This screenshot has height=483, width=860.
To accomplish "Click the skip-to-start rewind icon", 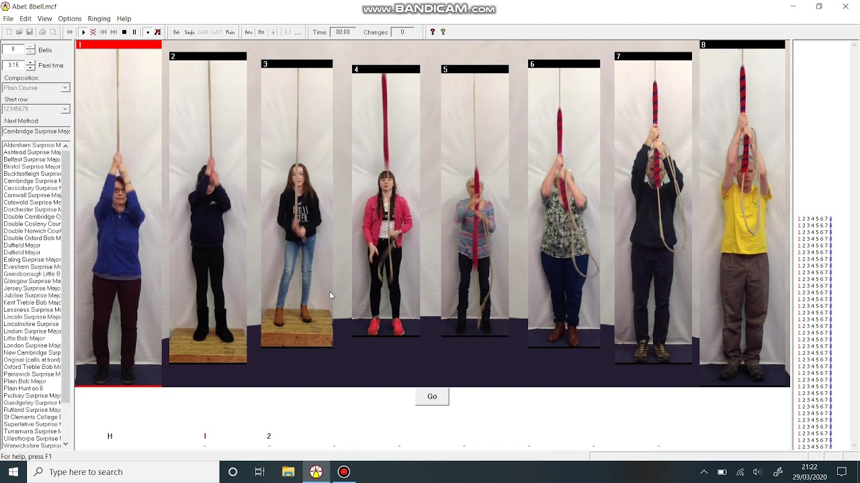I will (103, 32).
